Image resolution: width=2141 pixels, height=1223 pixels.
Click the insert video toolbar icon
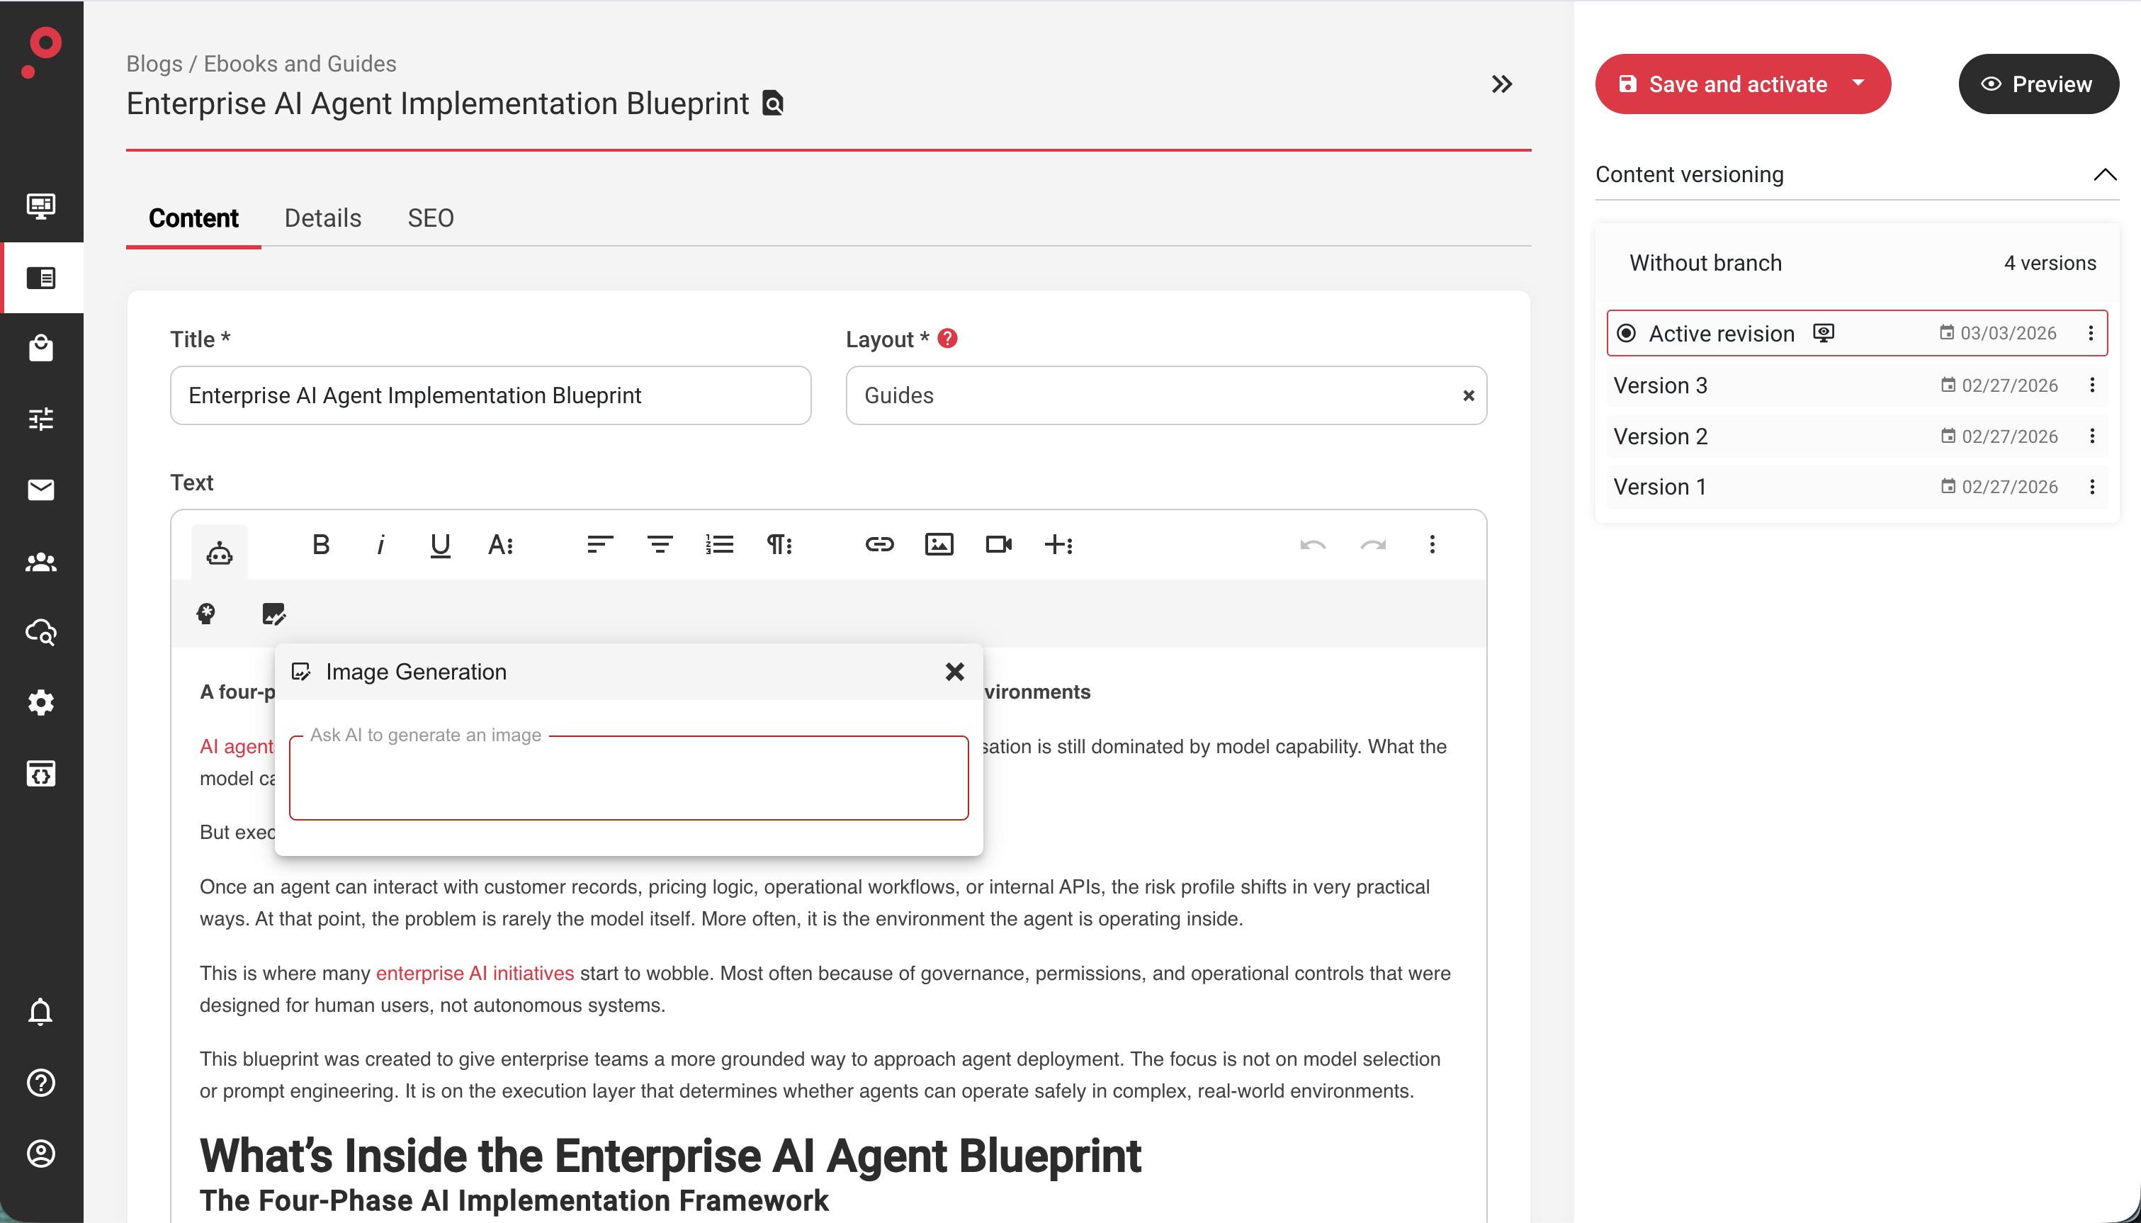pos(998,544)
